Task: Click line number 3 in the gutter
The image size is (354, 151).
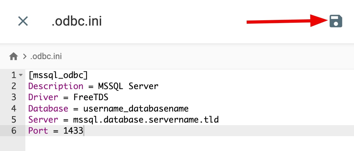Action: click(13, 97)
